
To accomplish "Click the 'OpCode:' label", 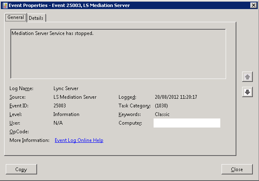I will point(19,132).
